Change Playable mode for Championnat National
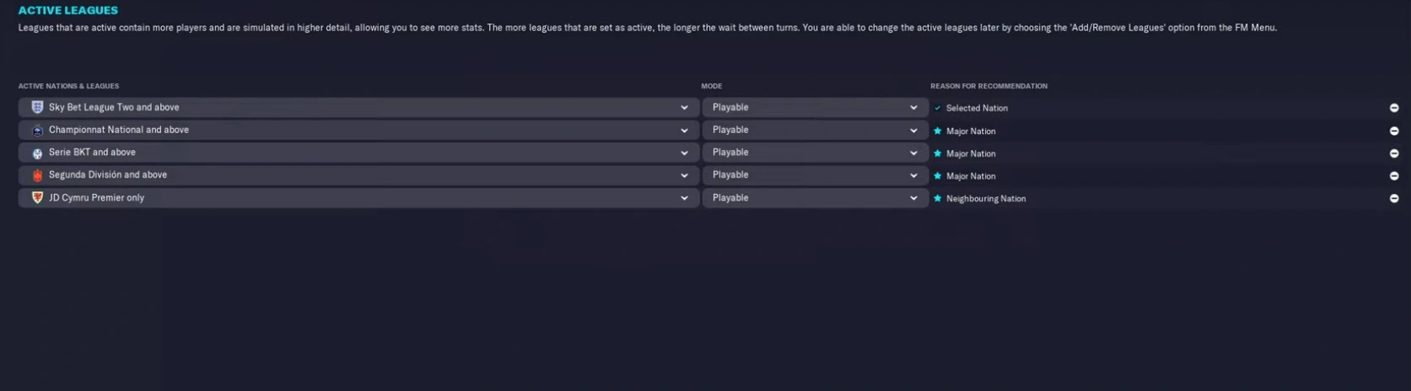Viewport: 1411px width, 391px height. (815, 131)
